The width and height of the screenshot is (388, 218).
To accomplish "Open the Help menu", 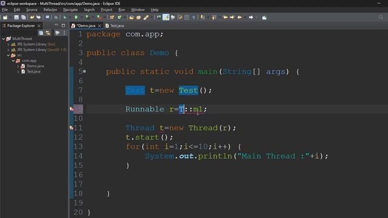I will [x=155, y=10].
